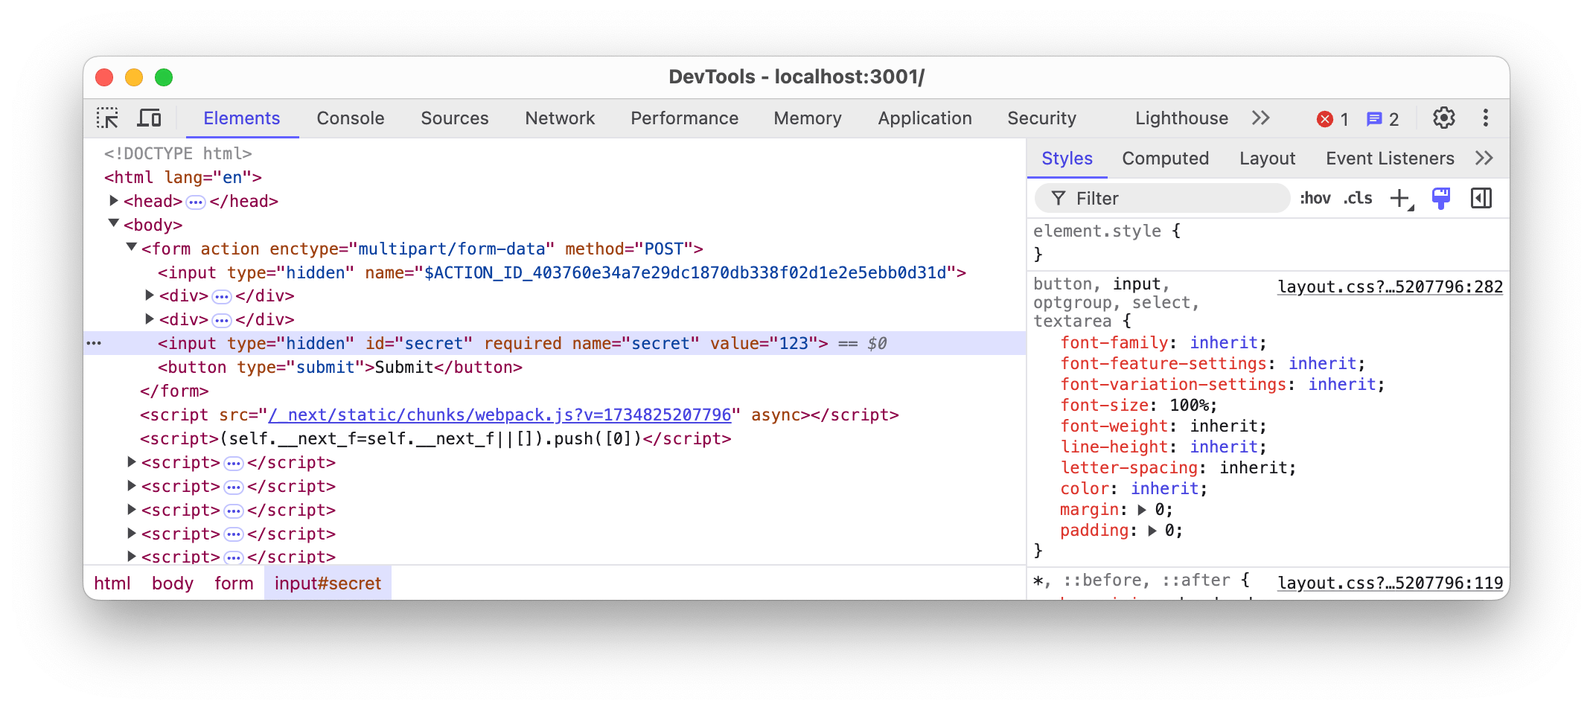
Task: Toggle rendering emulations paintbrush icon
Action: (1441, 199)
